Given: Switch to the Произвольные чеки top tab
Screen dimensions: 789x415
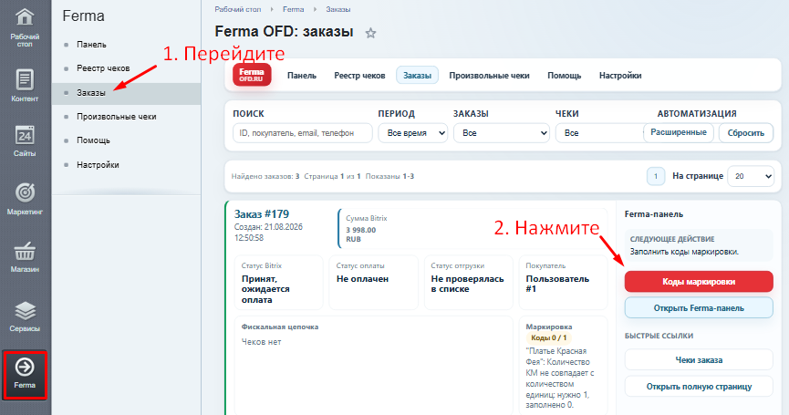Looking at the screenshot, I should coord(489,76).
